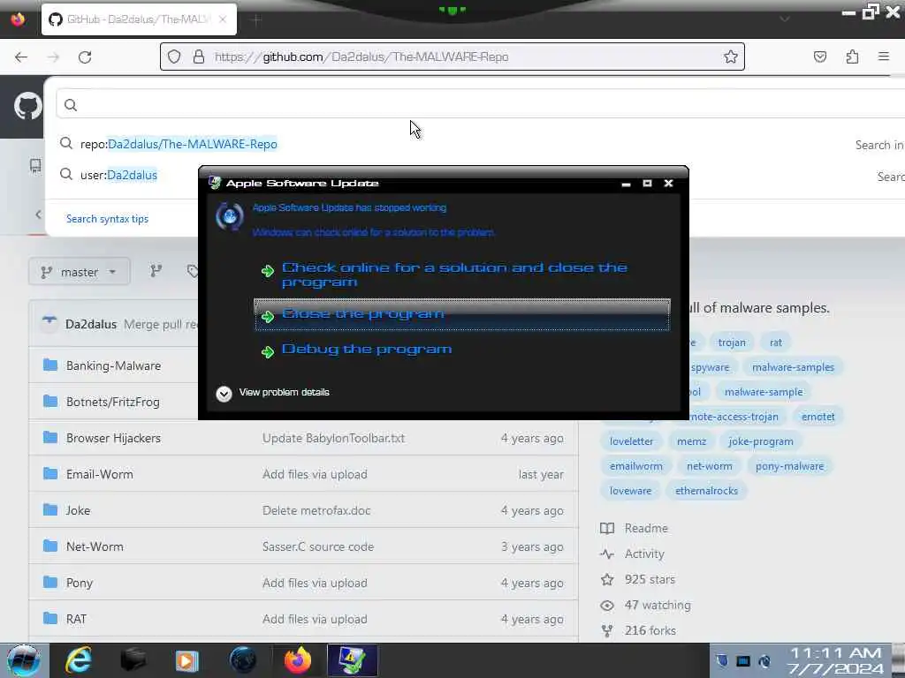Open the master branch dropdown
The width and height of the screenshot is (905, 678).
(x=79, y=272)
